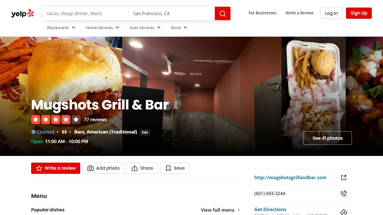Click the red Write a review button
383x215 pixels.
tap(56, 168)
